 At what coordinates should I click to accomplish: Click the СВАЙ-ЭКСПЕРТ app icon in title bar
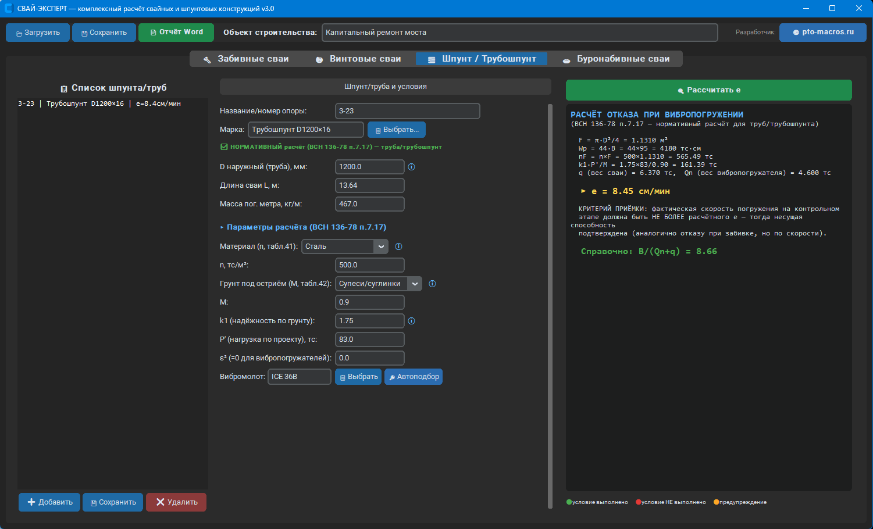(x=9, y=9)
